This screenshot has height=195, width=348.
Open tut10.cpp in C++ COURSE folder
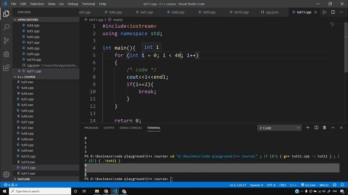click(28, 156)
